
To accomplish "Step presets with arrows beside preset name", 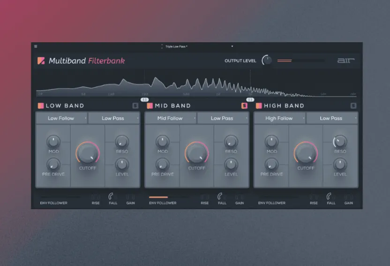I will pyautogui.click(x=162, y=46).
